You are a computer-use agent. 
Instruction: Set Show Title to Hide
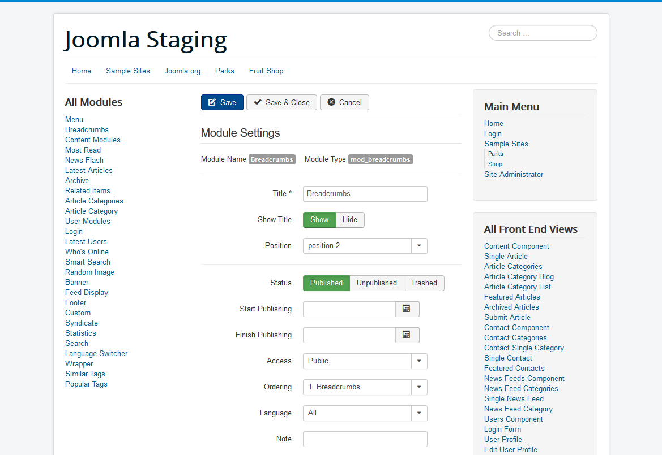349,219
